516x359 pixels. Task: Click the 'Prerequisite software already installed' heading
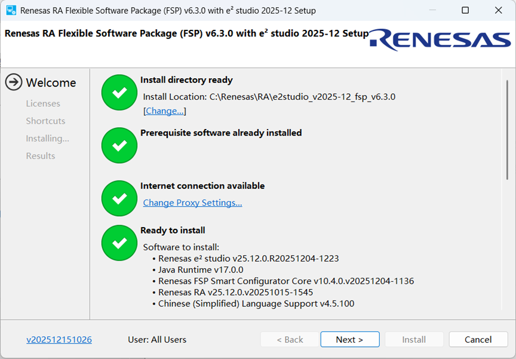click(221, 133)
